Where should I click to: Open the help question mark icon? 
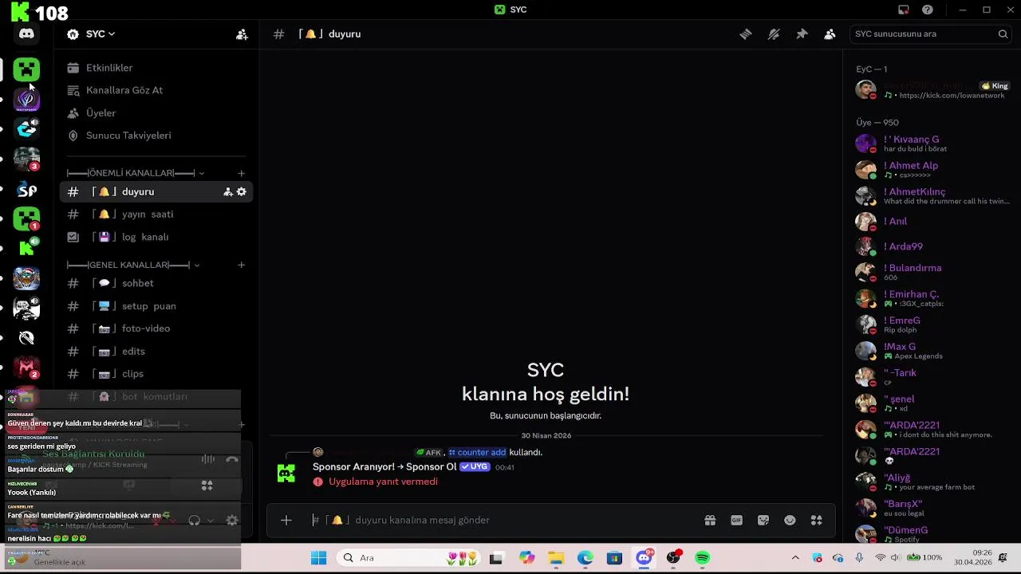[x=928, y=10]
